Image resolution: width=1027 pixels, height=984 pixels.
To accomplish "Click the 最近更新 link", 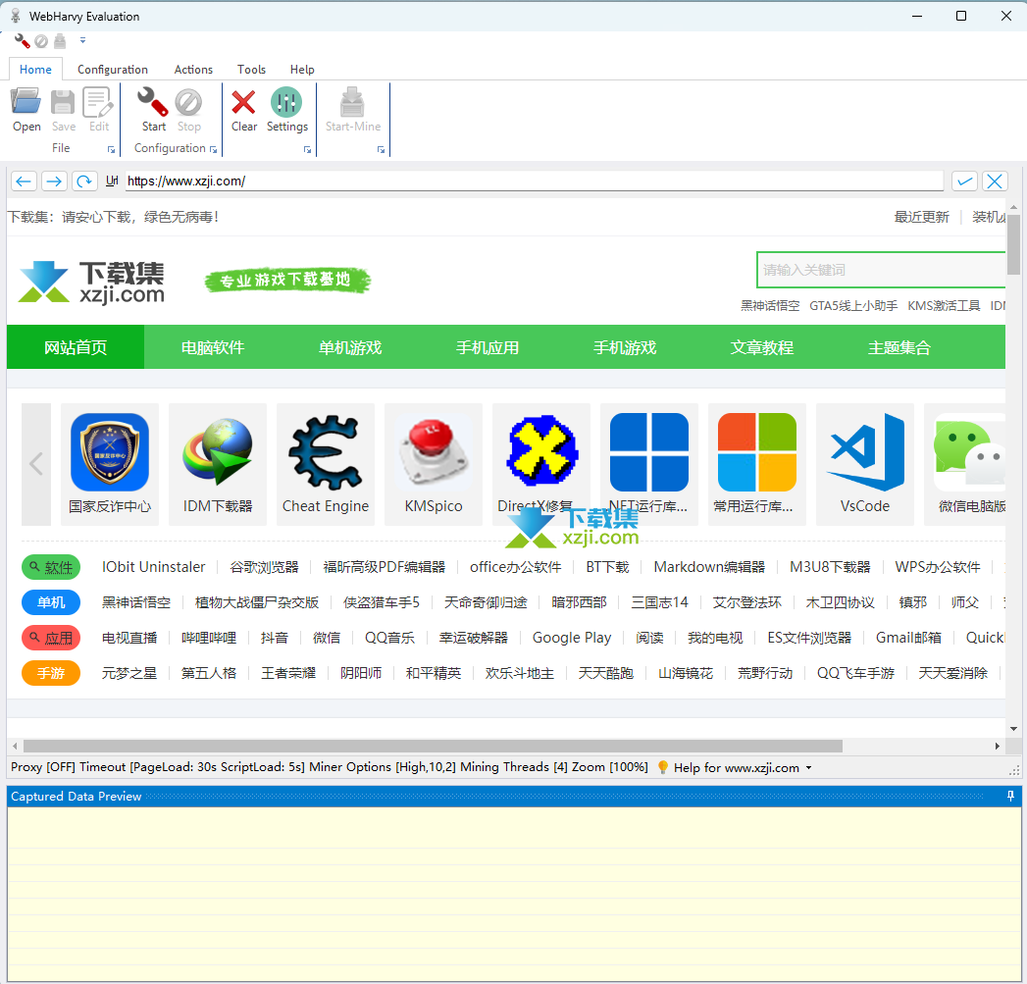I will click(921, 217).
